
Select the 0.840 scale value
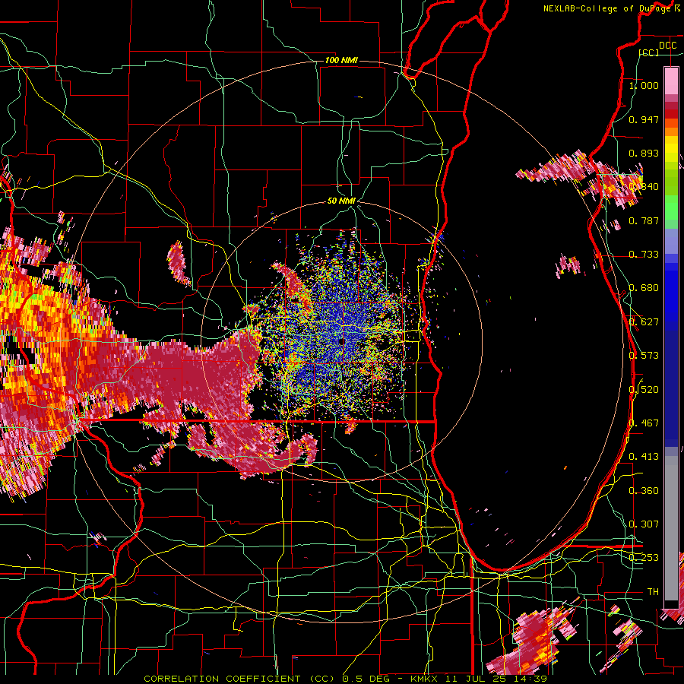click(x=644, y=187)
